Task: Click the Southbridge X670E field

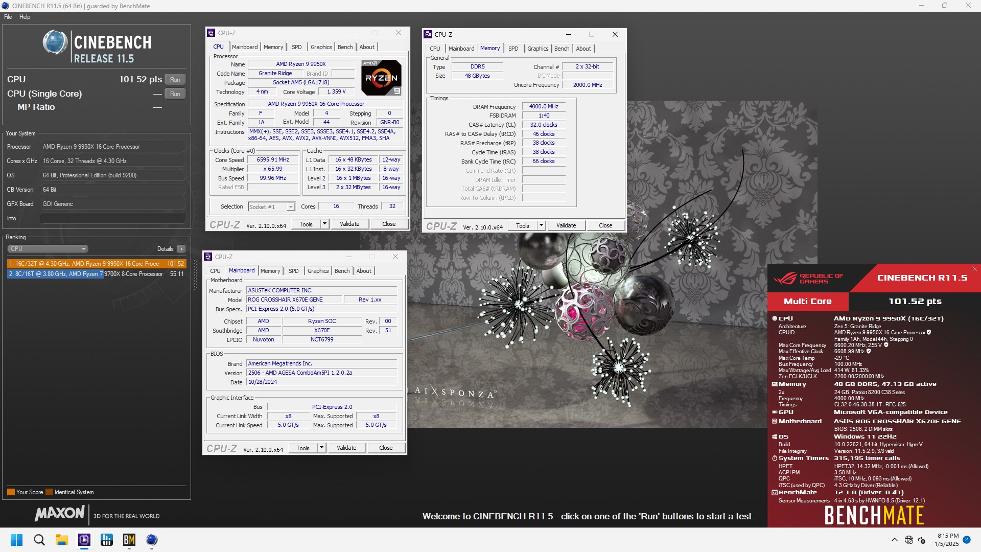Action: tap(322, 331)
